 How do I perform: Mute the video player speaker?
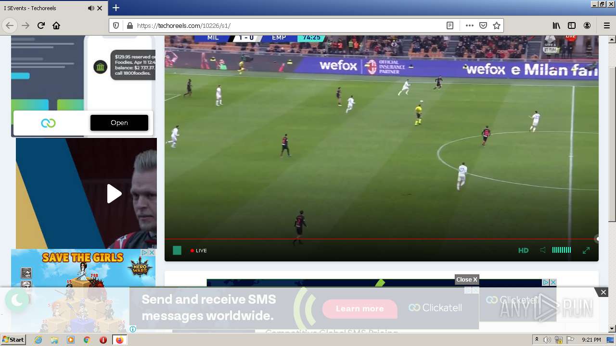543,250
